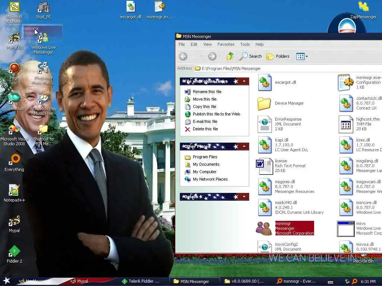Viewport: 382px width, 286px height.
Task: Open the Back button history dropdown arrow
Action: pos(201,57)
